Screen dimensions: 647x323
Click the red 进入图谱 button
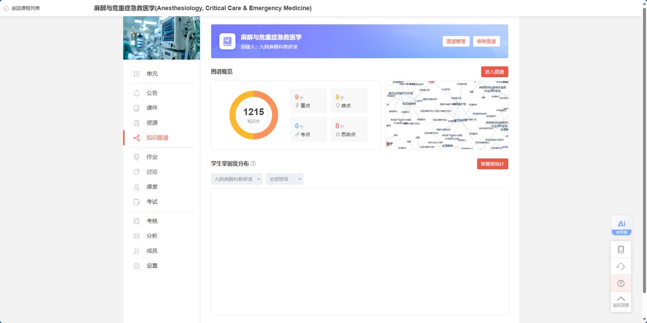494,72
